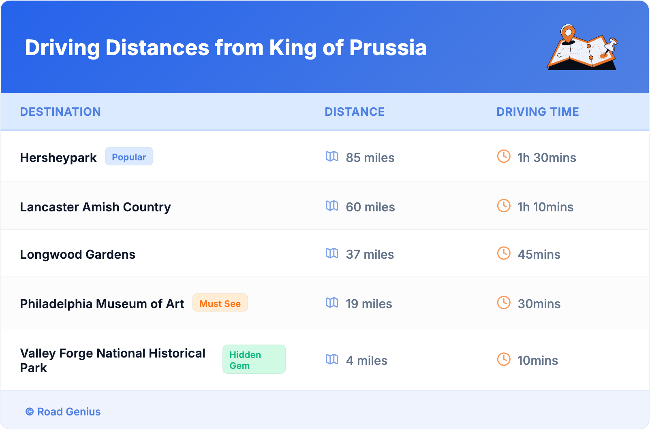Open the Road Genius copyright link
650x430 pixels.
click(63, 412)
